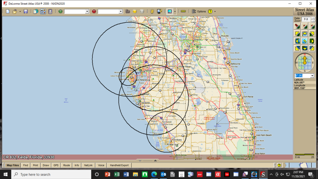Expand the dropdown arrow beside the Options icon
The height and width of the screenshot is (179, 318).
tap(215, 11)
